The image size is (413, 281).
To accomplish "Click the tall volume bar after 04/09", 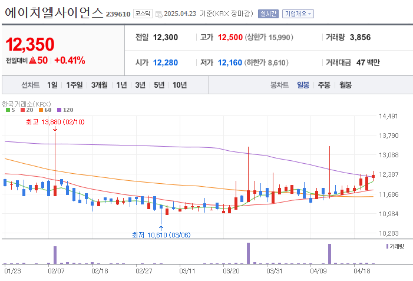I will pos(329,254).
